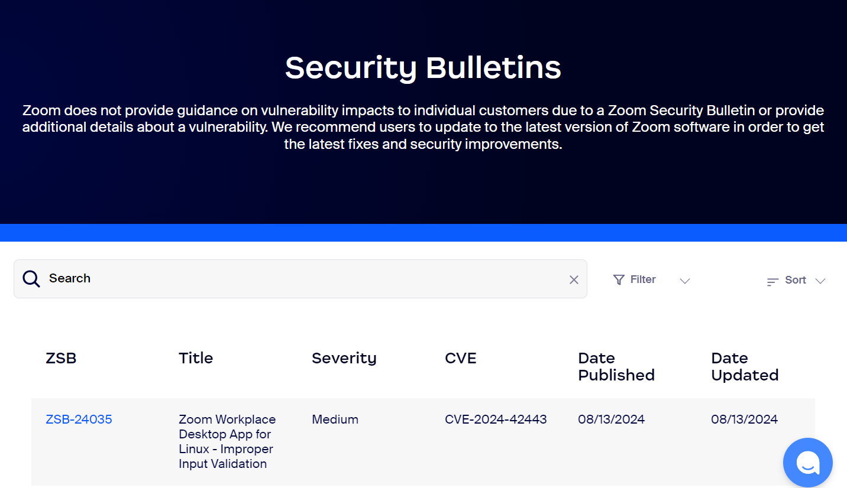Image resolution: width=847 pixels, height=488 pixels.
Task: Click the Sort lines icon
Action: [x=772, y=281]
